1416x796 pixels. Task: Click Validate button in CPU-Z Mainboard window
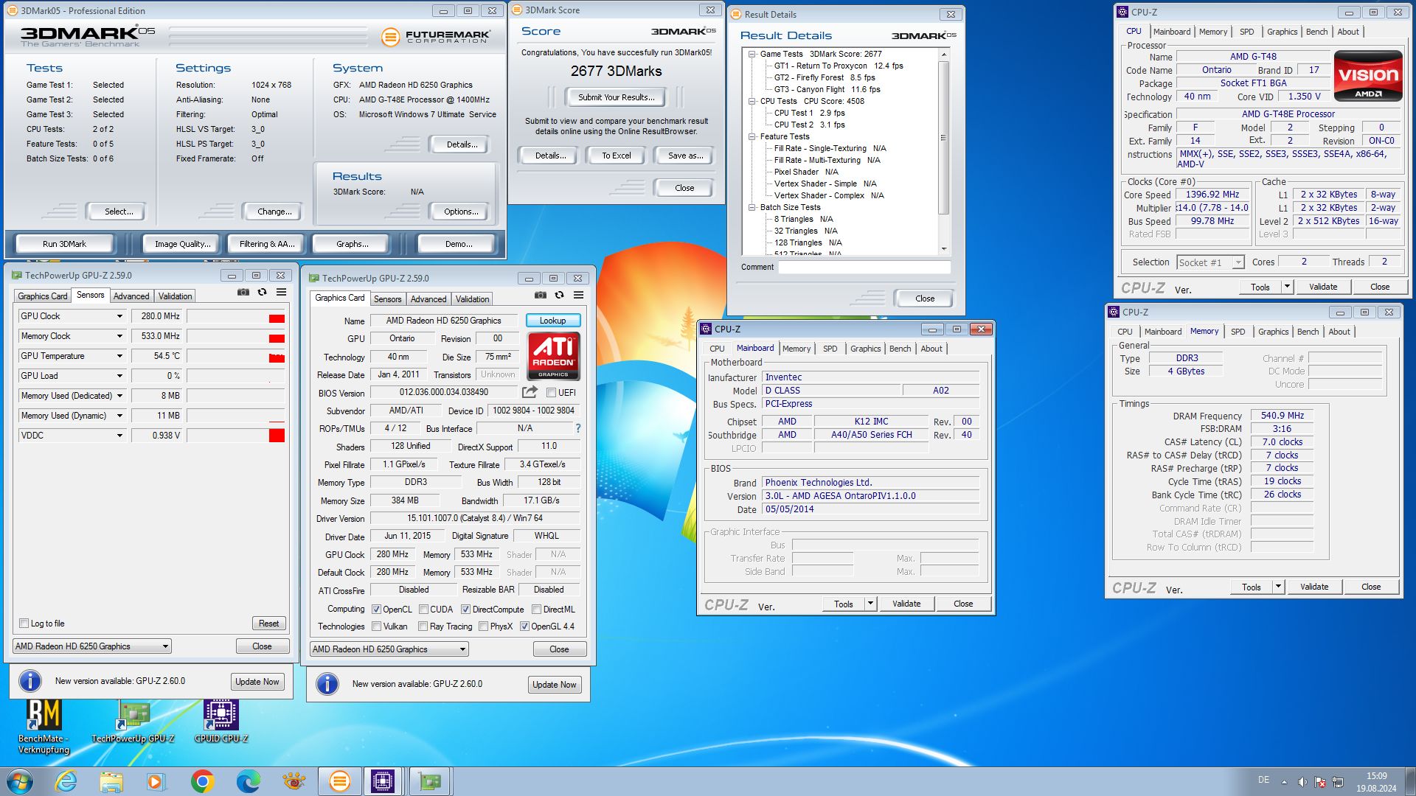tap(906, 604)
